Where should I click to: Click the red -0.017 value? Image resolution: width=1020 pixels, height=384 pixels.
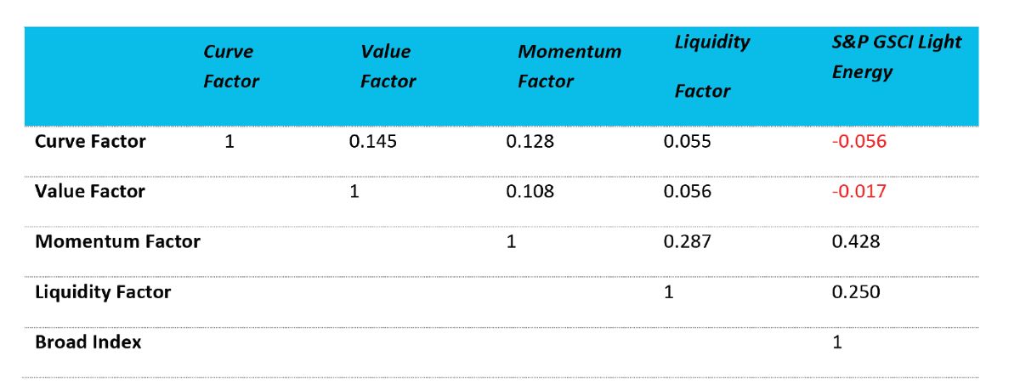[858, 192]
